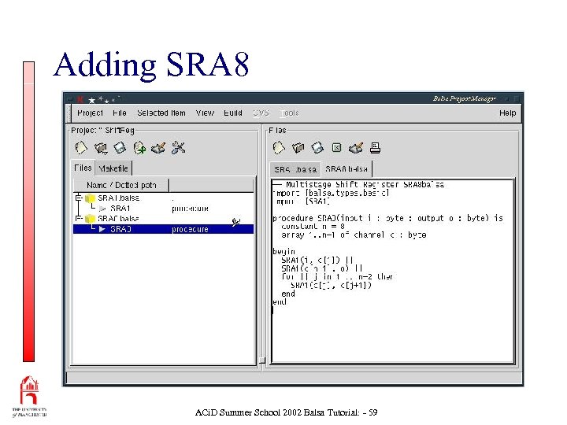Click the Files pane brush icon
This screenshot has width=567, height=425.
[356, 148]
